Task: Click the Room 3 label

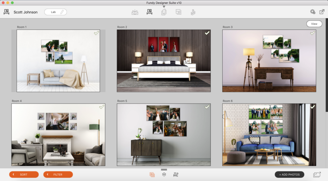Action: [227, 27]
